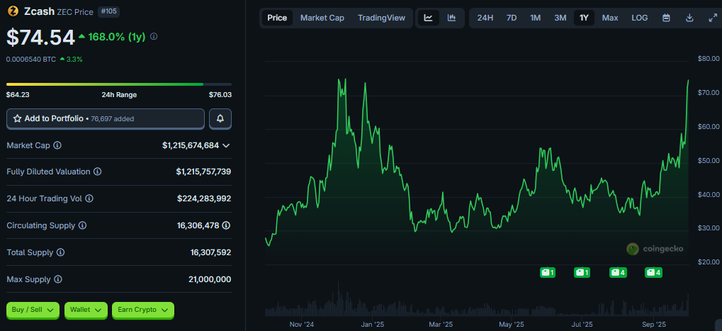722x331 pixels.
Task: Click the Zcash coin logo
Action: point(13,12)
